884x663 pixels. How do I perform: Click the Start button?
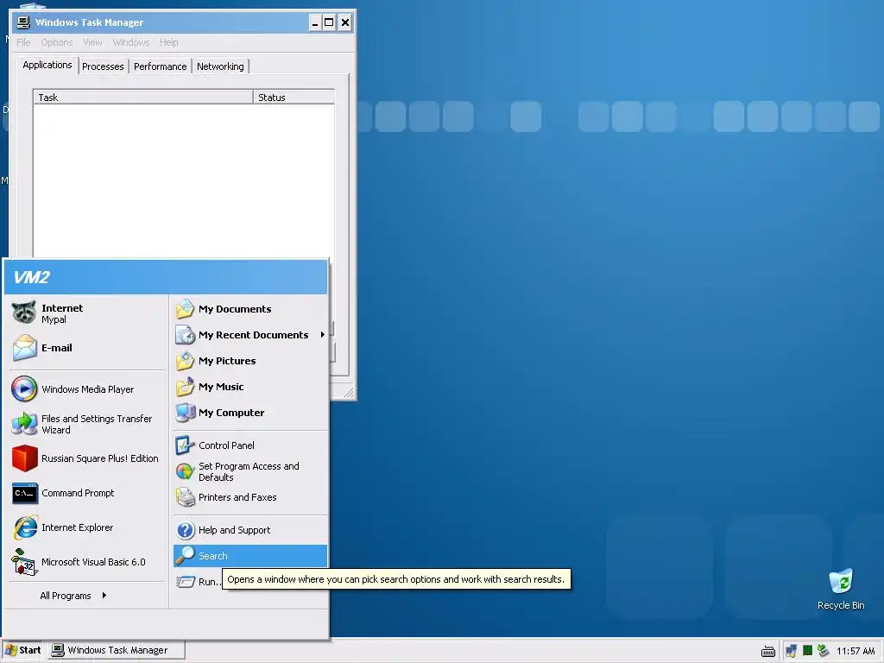pyautogui.click(x=23, y=650)
